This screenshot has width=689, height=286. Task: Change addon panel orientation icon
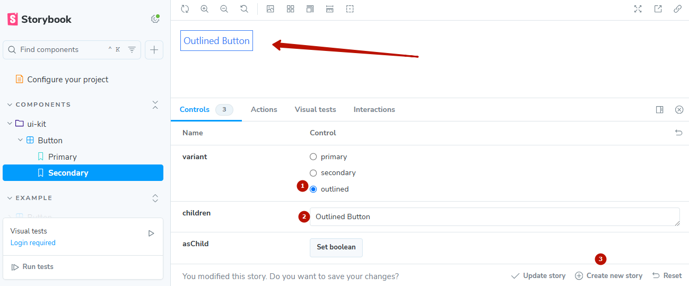tap(659, 109)
